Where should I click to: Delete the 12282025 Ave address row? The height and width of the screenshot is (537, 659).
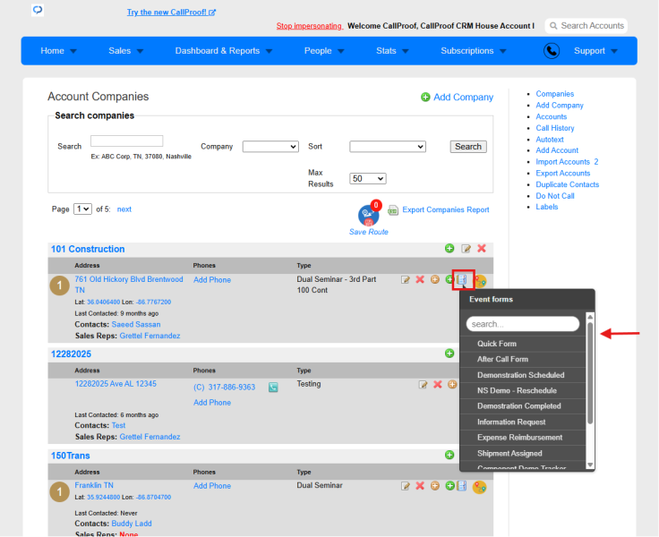(438, 384)
